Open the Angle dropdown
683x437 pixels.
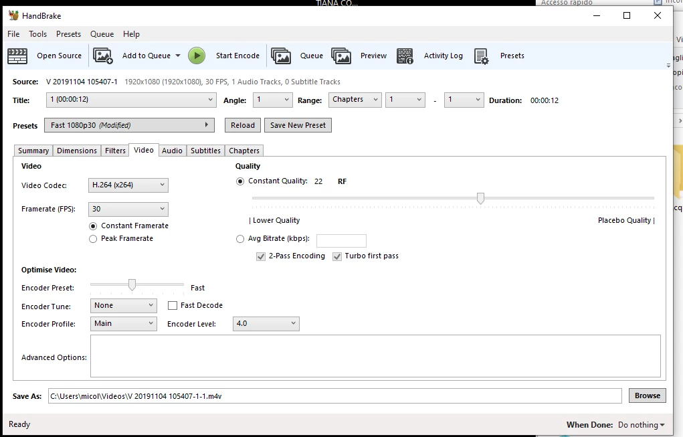[x=273, y=100]
